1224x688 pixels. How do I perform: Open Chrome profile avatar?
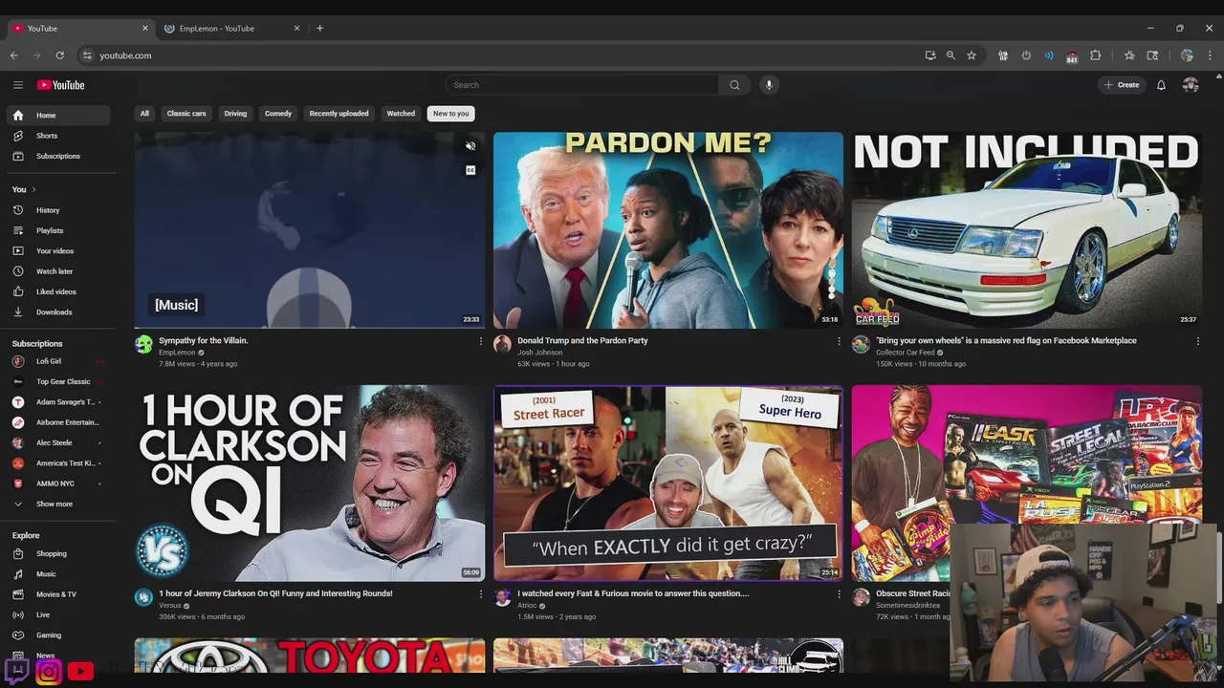[1187, 55]
